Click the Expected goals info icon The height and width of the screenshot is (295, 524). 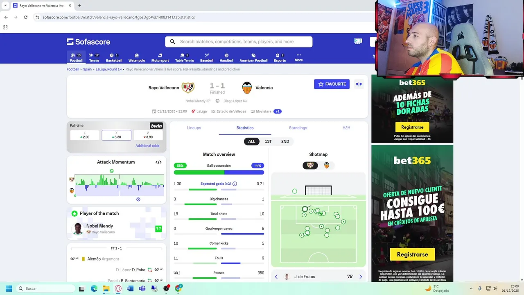(235, 184)
